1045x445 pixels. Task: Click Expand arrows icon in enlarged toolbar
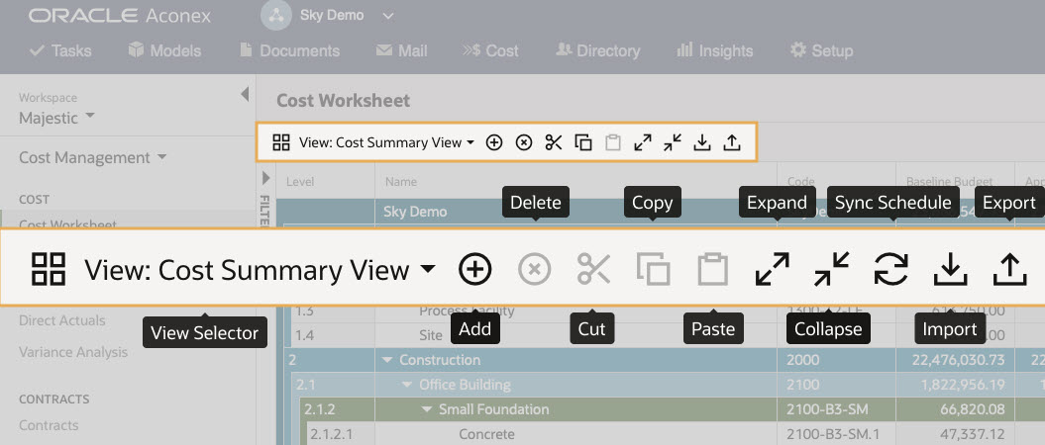[773, 269]
